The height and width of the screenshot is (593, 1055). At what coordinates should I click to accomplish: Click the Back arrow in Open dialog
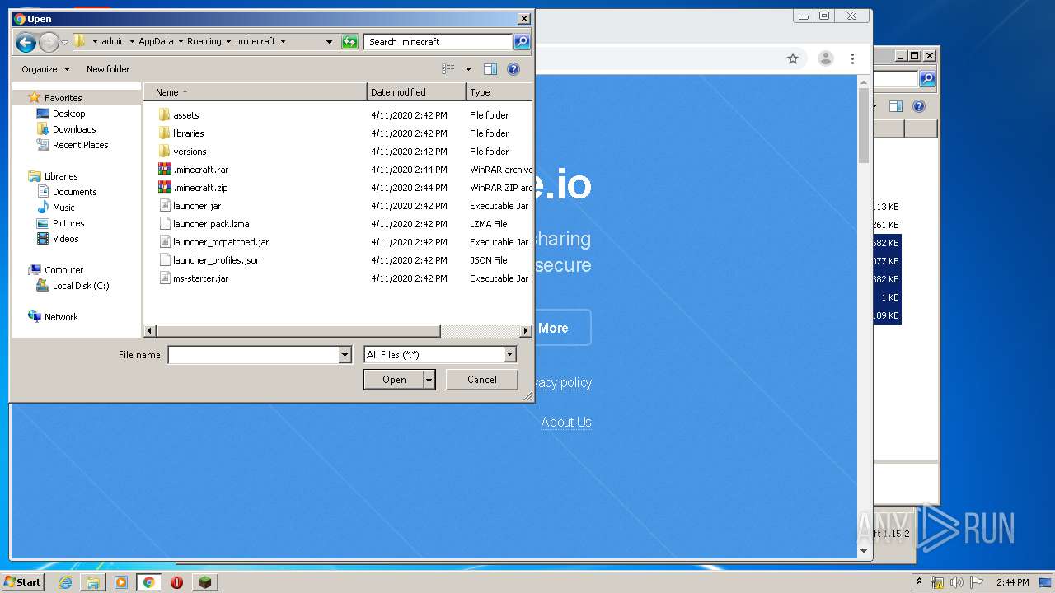(26, 42)
